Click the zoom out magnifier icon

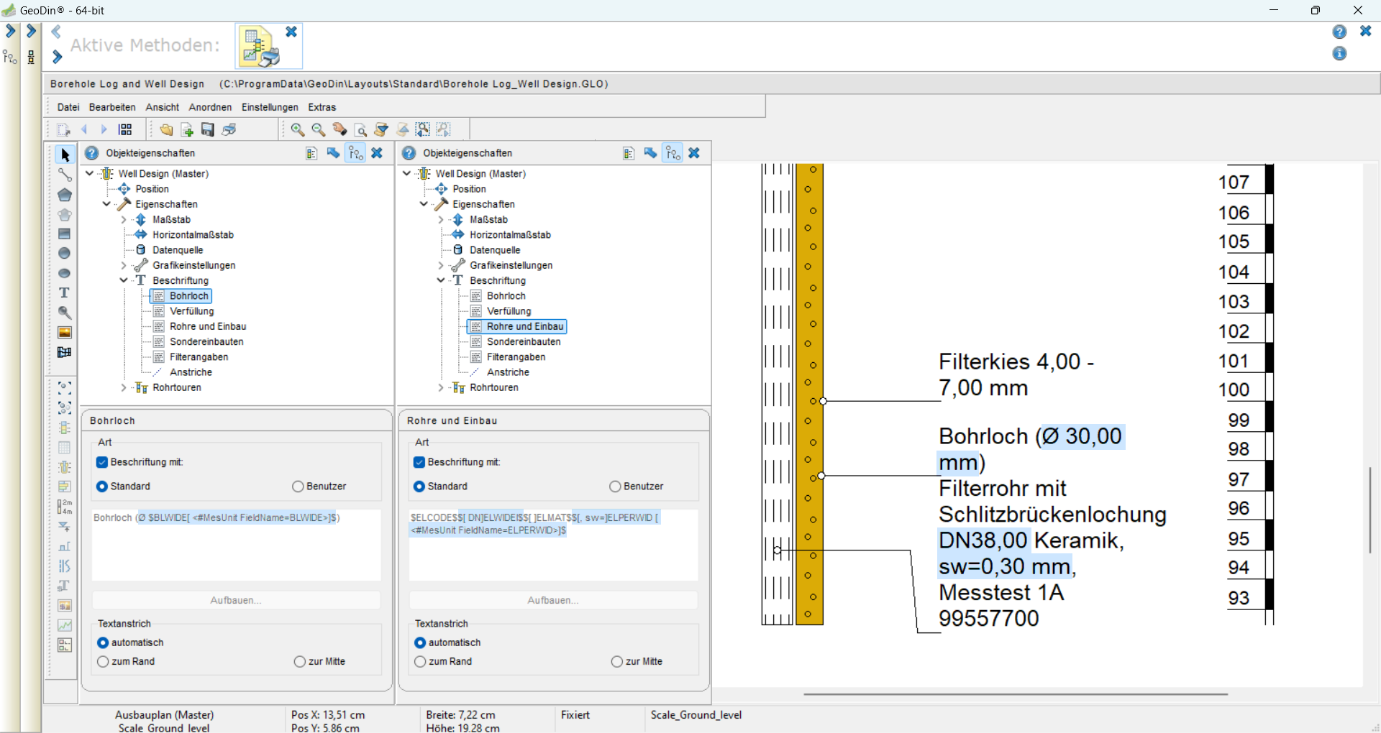coord(318,129)
